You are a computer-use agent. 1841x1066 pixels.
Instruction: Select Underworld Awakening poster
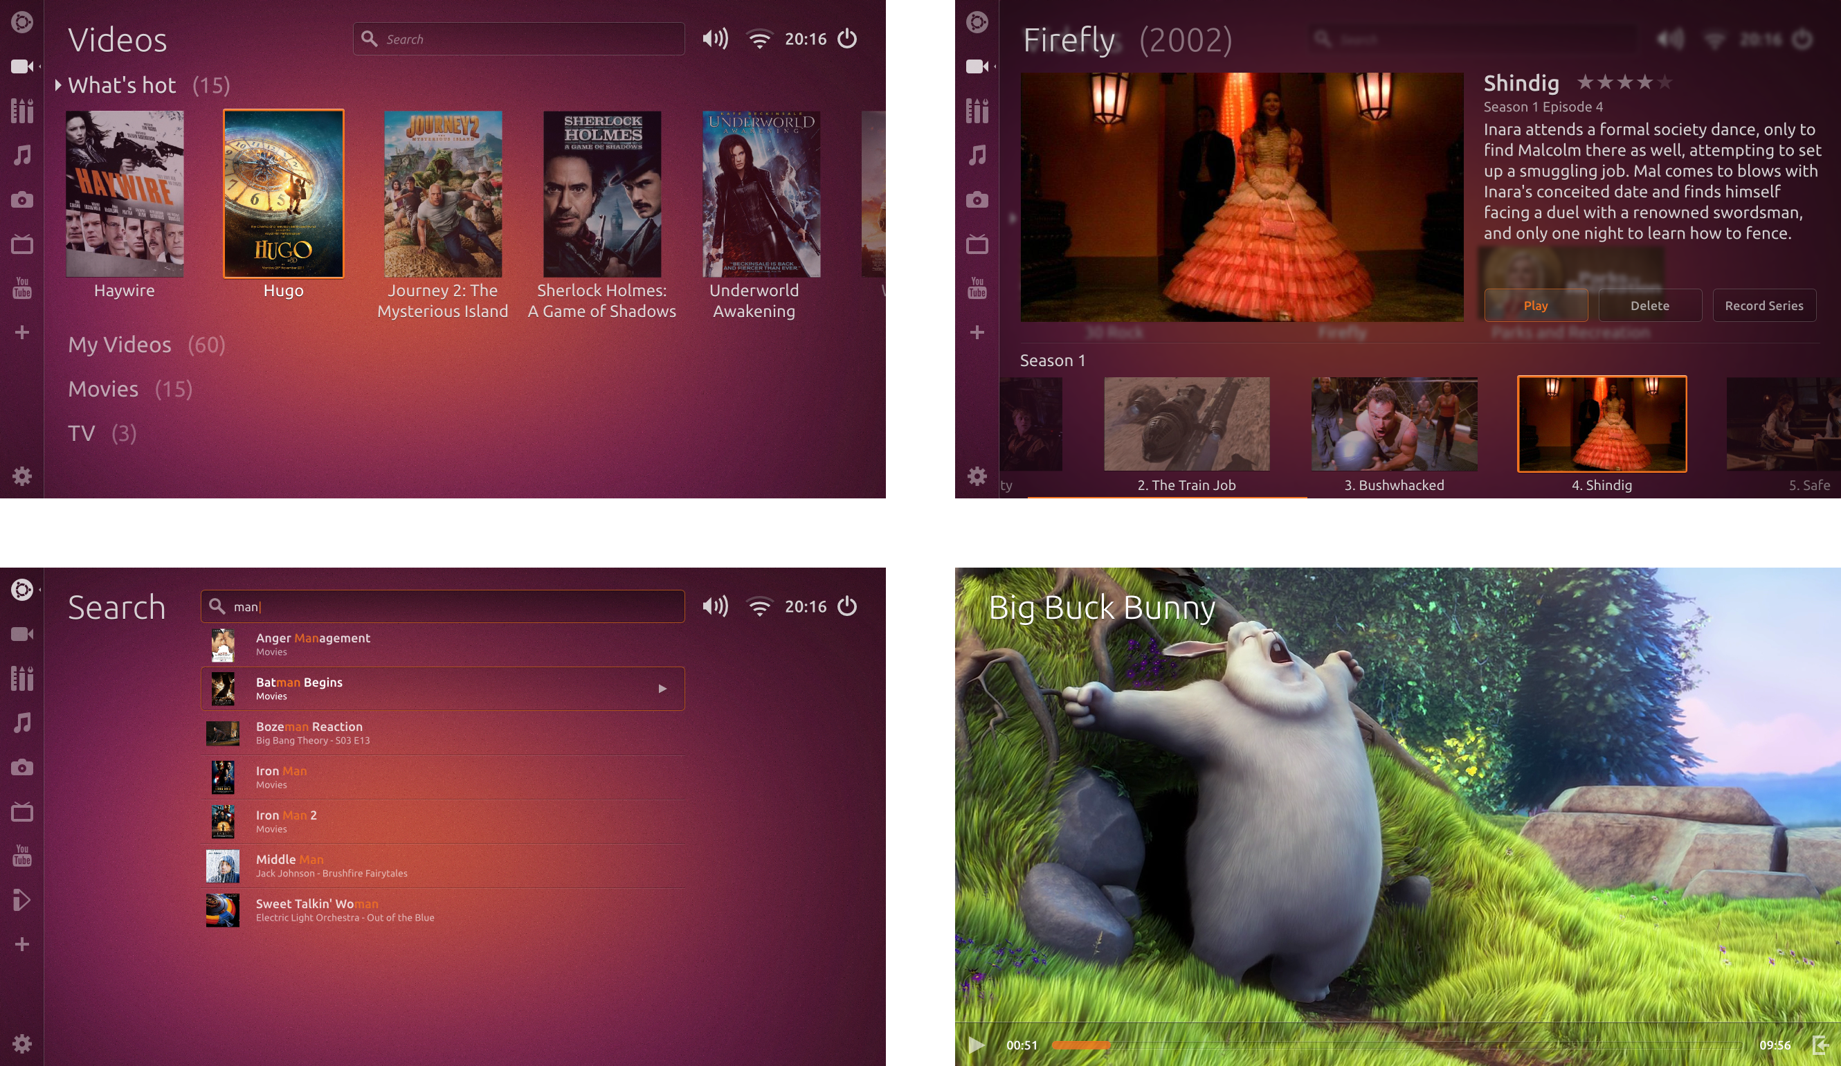761,194
